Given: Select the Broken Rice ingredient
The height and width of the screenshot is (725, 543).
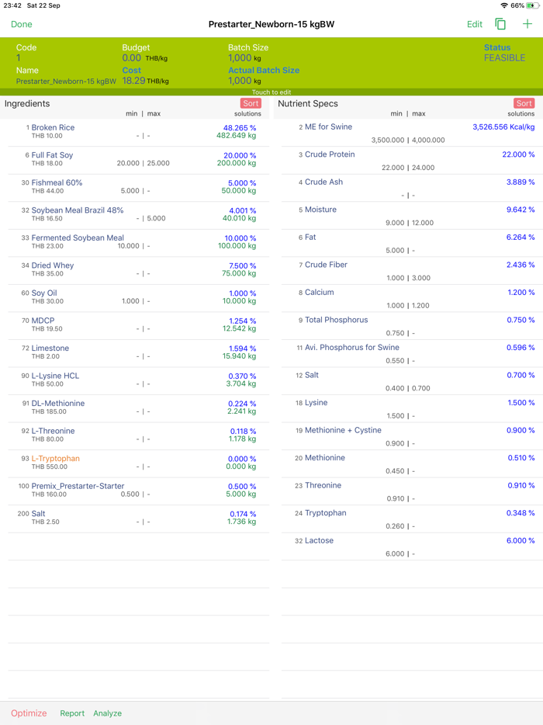Looking at the screenshot, I should 139,132.
